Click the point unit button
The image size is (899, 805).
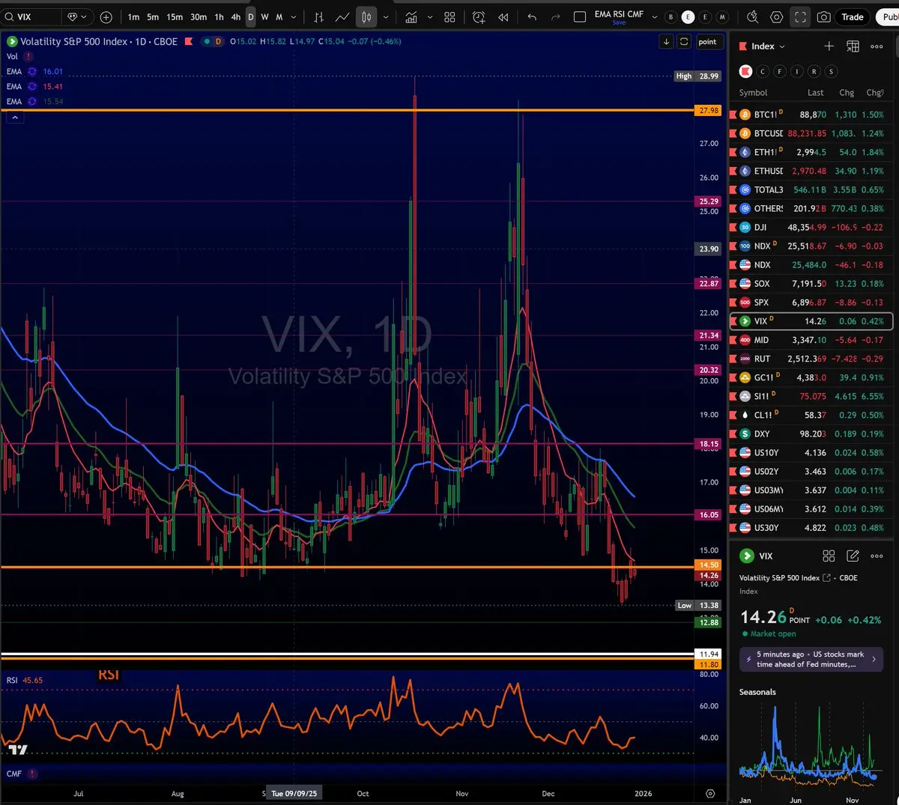(x=708, y=42)
